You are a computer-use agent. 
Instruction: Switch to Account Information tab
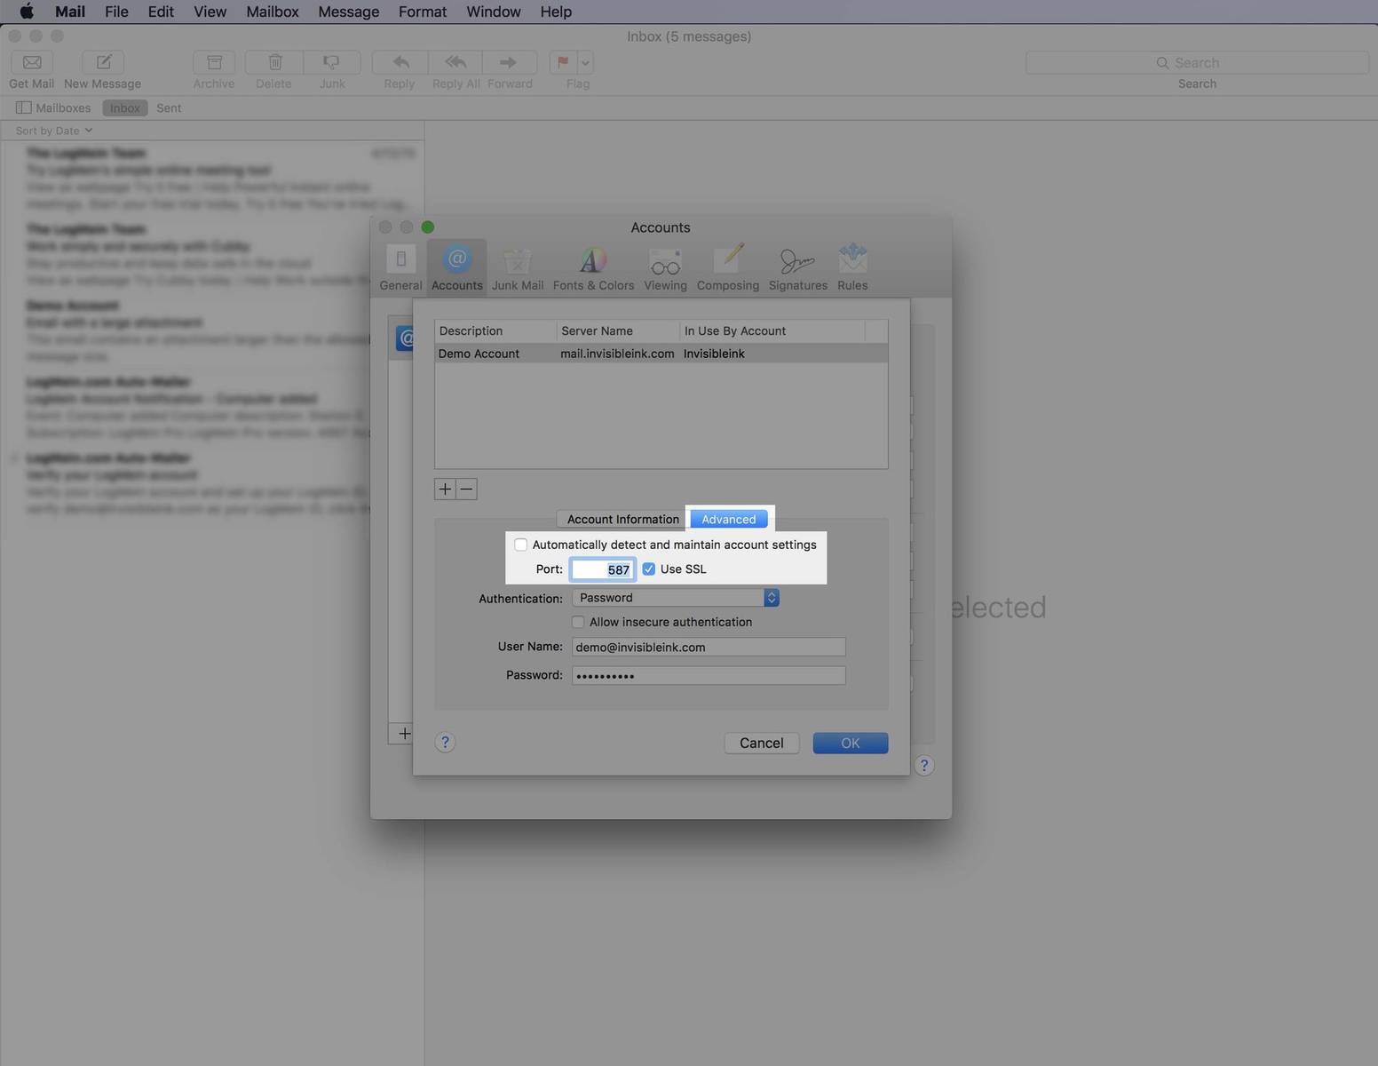[x=622, y=519]
